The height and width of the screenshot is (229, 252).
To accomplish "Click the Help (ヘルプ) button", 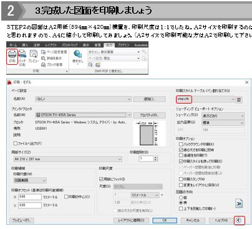I will tap(221, 220).
